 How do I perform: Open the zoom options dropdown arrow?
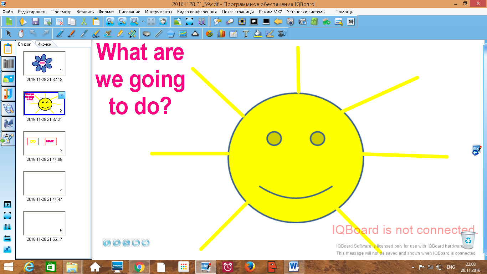pos(143,21)
